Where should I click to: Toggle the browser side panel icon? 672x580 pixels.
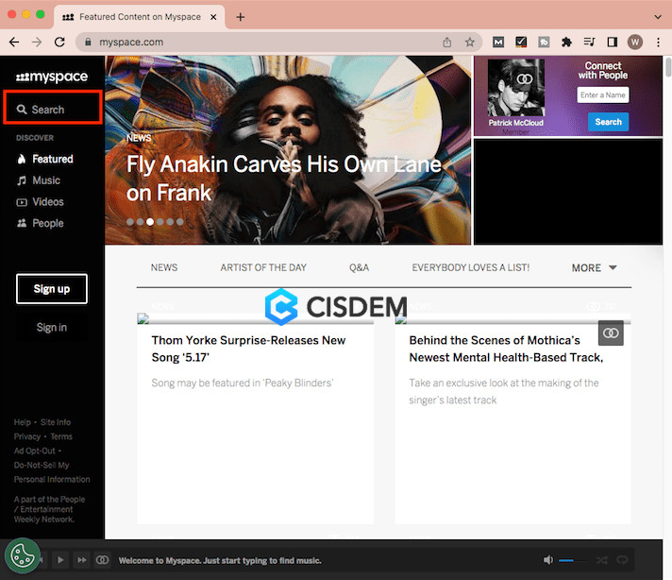613,43
